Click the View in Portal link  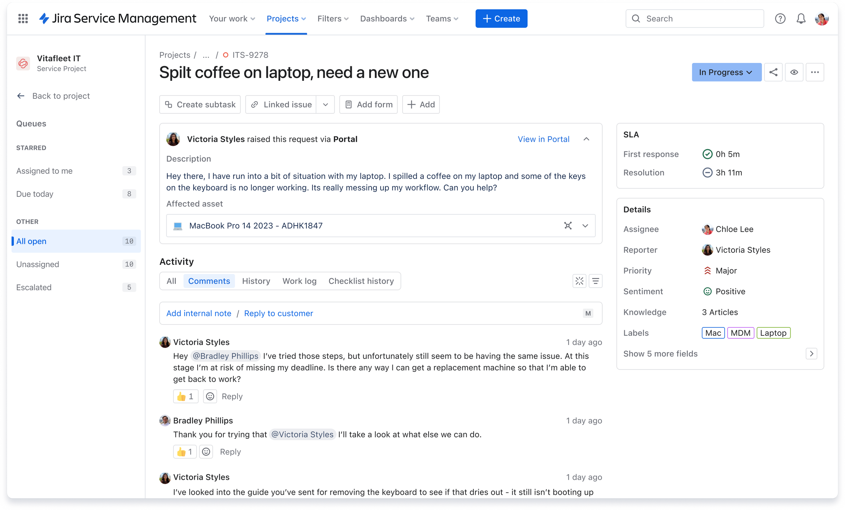coord(543,139)
